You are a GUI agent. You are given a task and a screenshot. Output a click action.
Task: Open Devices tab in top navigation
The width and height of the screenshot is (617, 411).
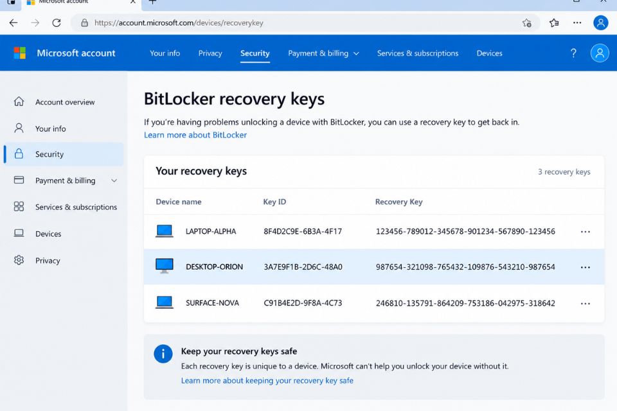tap(490, 53)
